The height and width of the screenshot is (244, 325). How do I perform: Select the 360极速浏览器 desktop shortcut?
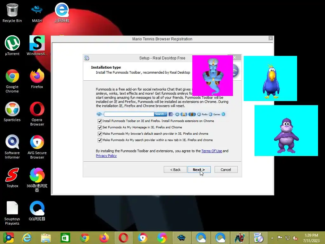click(x=37, y=180)
